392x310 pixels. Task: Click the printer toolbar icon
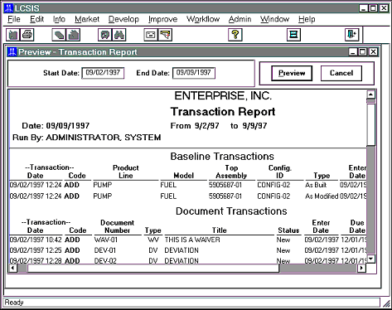(x=27, y=35)
